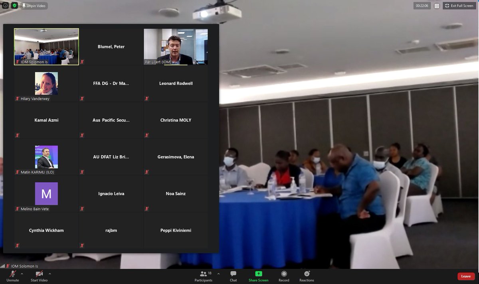The height and width of the screenshot is (284, 479).
Task: Click muted mic icon on Leonard Rodwell tile
Action: pos(147,99)
